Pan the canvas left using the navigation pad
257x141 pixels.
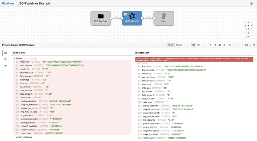(245, 26)
